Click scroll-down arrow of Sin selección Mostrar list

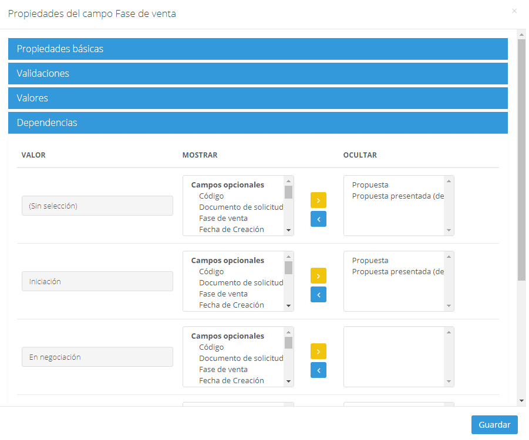click(288, 230)
